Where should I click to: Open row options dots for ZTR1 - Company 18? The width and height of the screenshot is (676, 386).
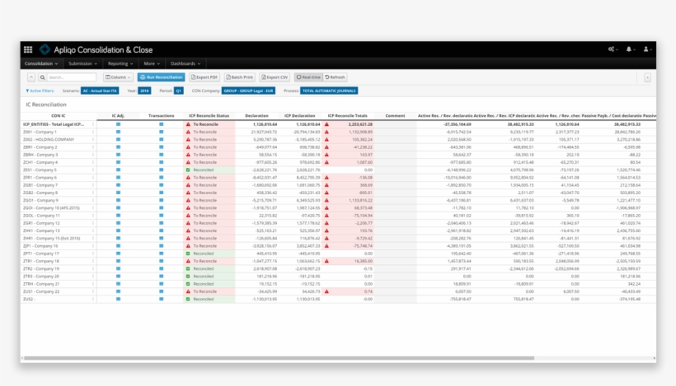(92, 261)
